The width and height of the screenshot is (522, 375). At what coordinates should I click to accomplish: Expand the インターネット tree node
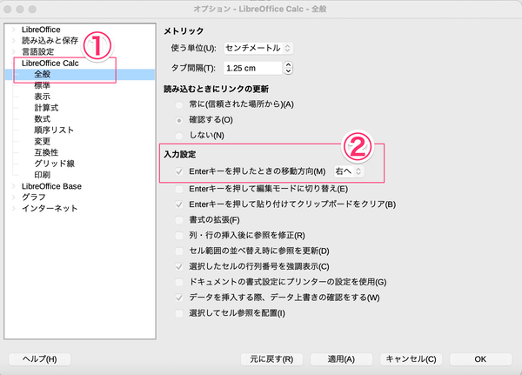click(14, 209)
